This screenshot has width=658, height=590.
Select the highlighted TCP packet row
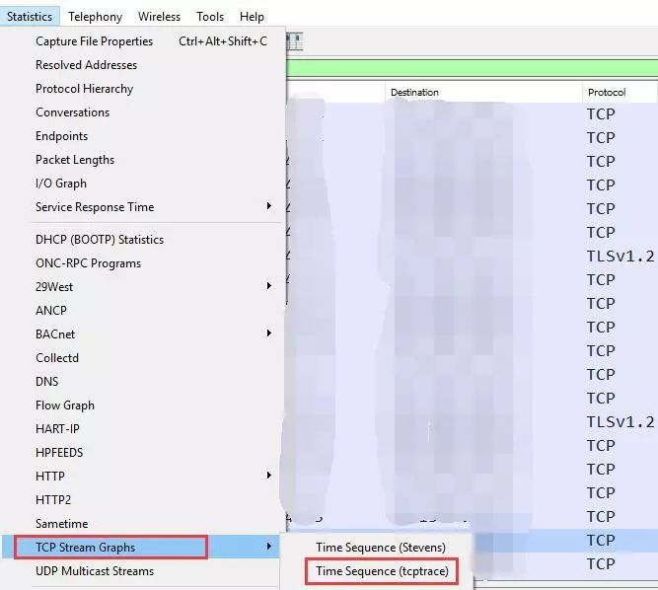565,541
